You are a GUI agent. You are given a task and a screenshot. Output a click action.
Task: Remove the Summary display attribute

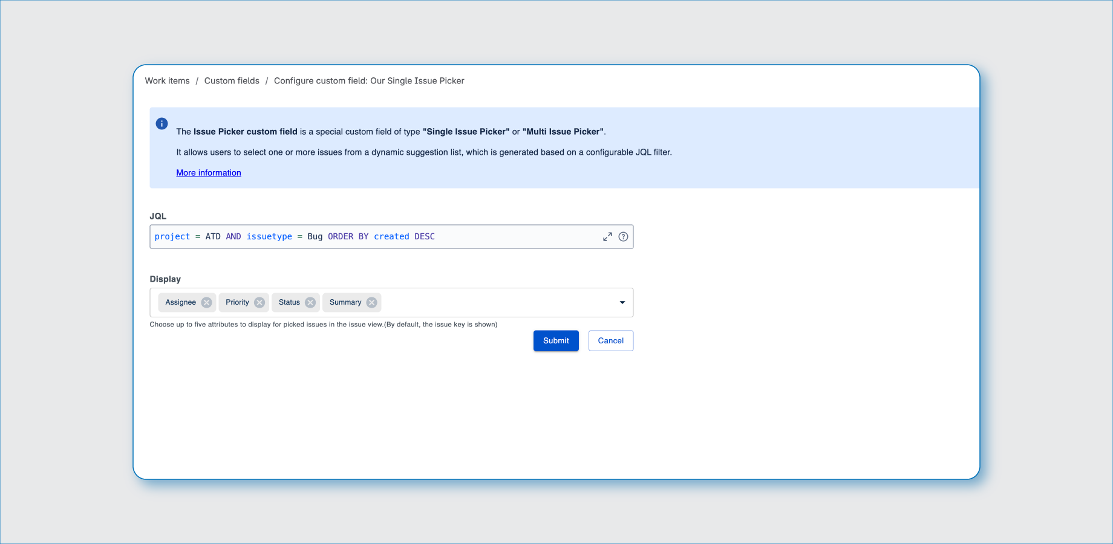pos(372,303)
